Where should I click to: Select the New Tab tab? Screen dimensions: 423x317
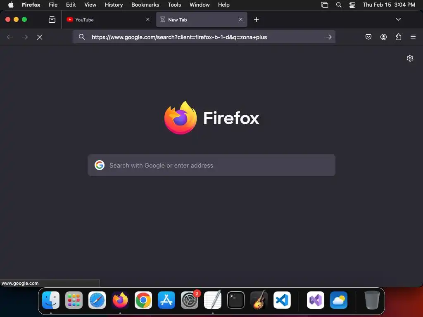(202, 19)
